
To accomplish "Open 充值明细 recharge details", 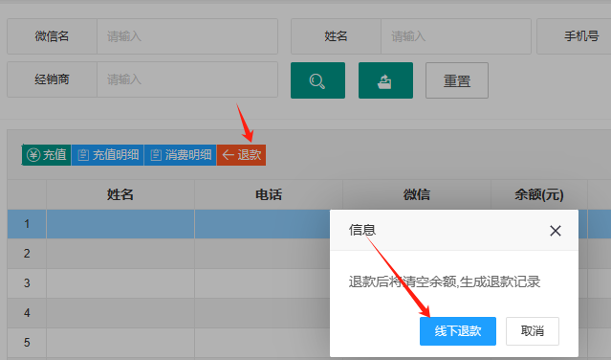I will point(107,155).
